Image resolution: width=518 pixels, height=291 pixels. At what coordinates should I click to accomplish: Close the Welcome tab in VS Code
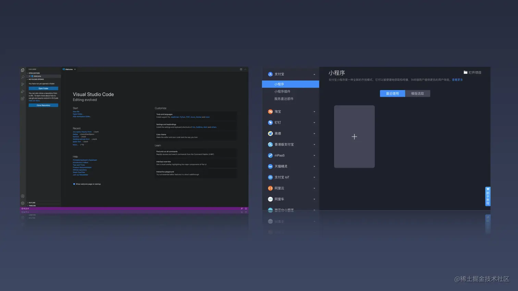pyautogui.click(x=75, y=69)
